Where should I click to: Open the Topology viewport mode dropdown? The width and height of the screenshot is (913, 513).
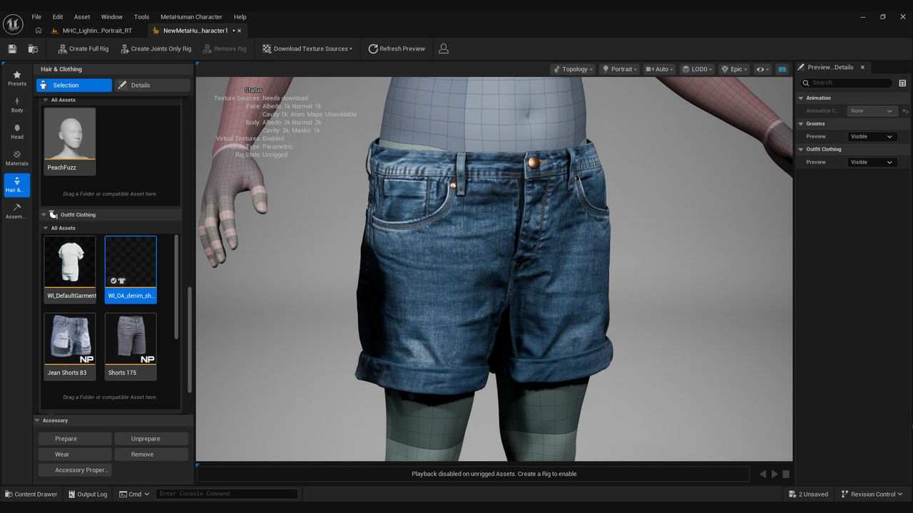573,69
